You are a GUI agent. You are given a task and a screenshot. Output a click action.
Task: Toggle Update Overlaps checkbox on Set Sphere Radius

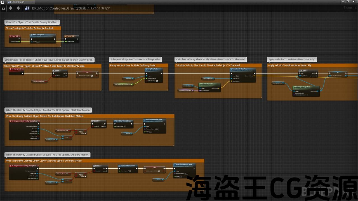point(157,81)
